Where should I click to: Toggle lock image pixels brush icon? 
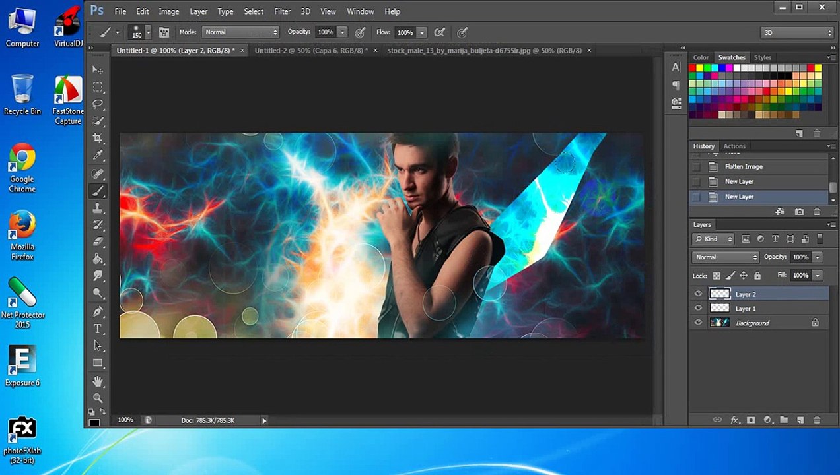730,276
